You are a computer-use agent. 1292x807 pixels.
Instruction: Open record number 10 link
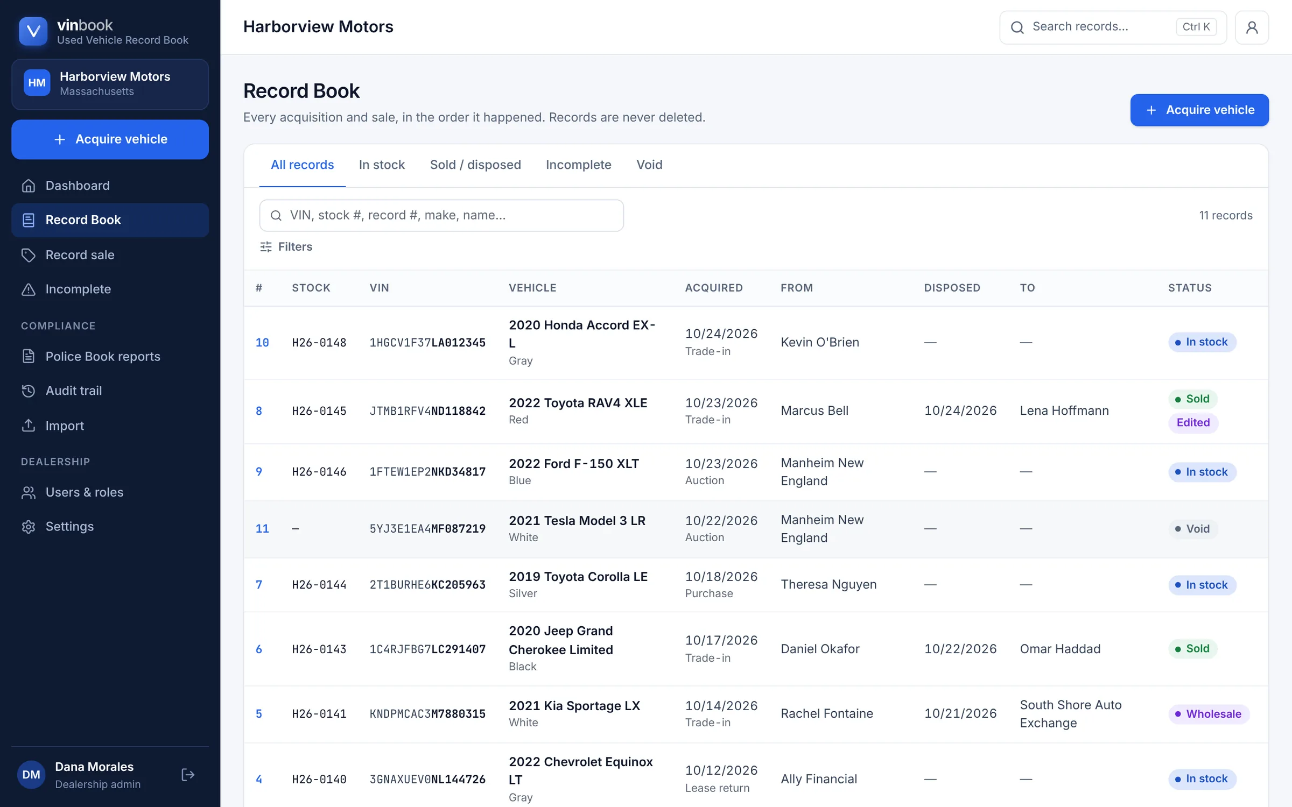[262, 343]
